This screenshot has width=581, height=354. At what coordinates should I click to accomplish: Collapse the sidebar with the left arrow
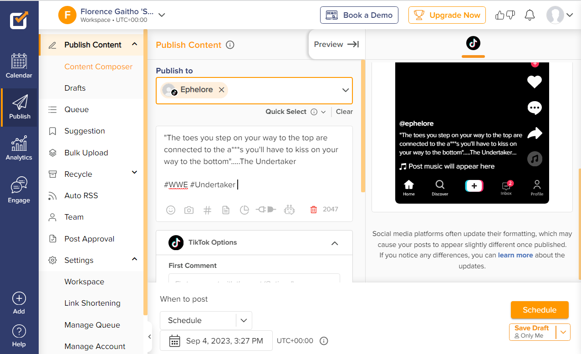coord(149,337)
